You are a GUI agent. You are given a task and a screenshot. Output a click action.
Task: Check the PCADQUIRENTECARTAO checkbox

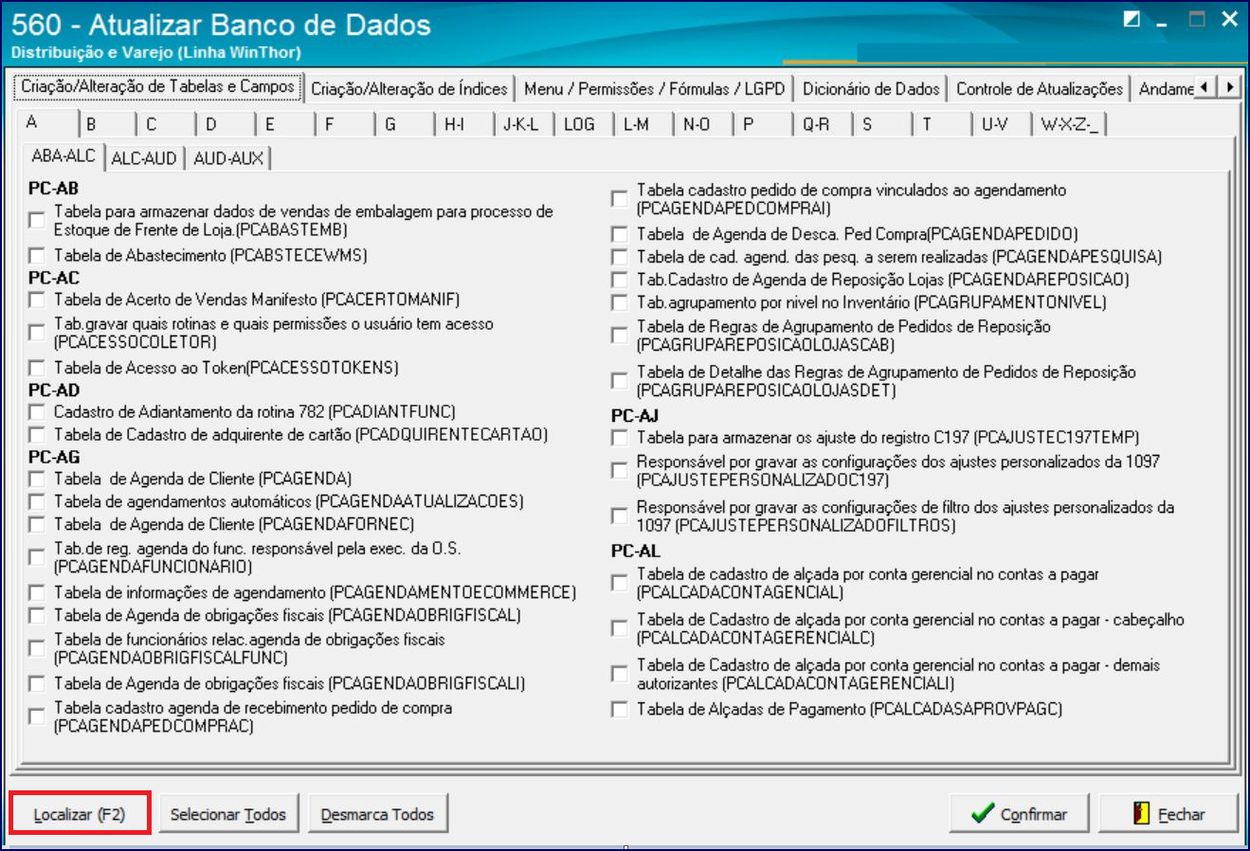click(37, 435)
